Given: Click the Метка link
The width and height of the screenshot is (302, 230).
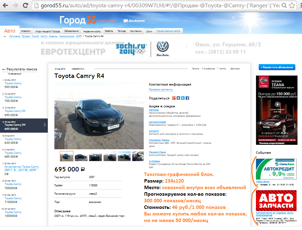Looking at the screenshot, I should point(222,69).
